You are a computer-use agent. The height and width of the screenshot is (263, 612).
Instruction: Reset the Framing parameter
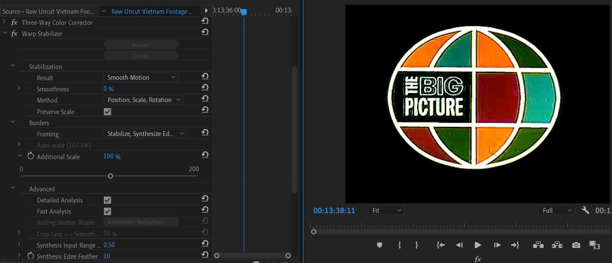point(205,133)
